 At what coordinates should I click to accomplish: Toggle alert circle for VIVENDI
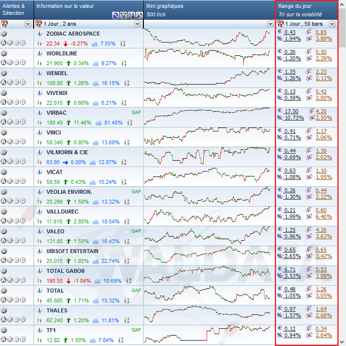tap(4, 93)
